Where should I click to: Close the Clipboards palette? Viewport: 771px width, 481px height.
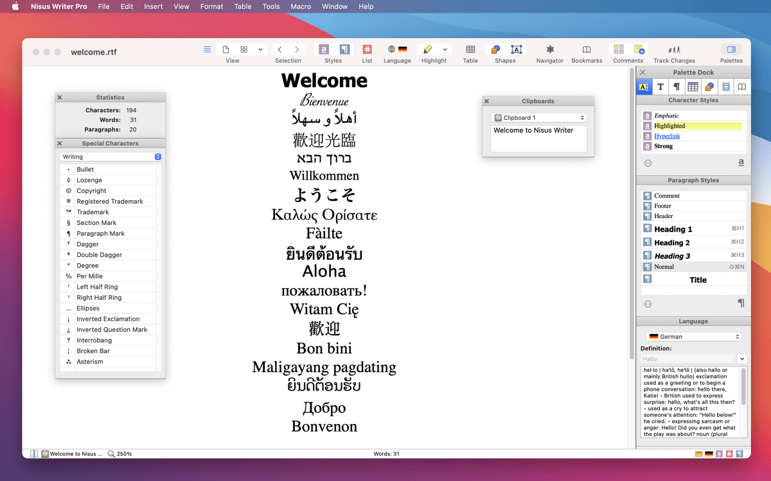click(487, 101)
